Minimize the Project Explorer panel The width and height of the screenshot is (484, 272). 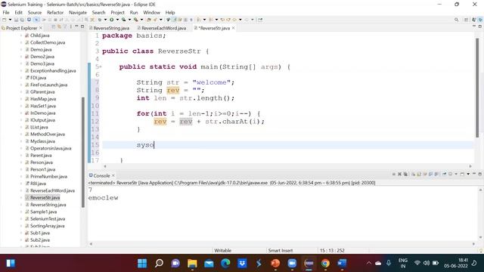pos(76,27)
